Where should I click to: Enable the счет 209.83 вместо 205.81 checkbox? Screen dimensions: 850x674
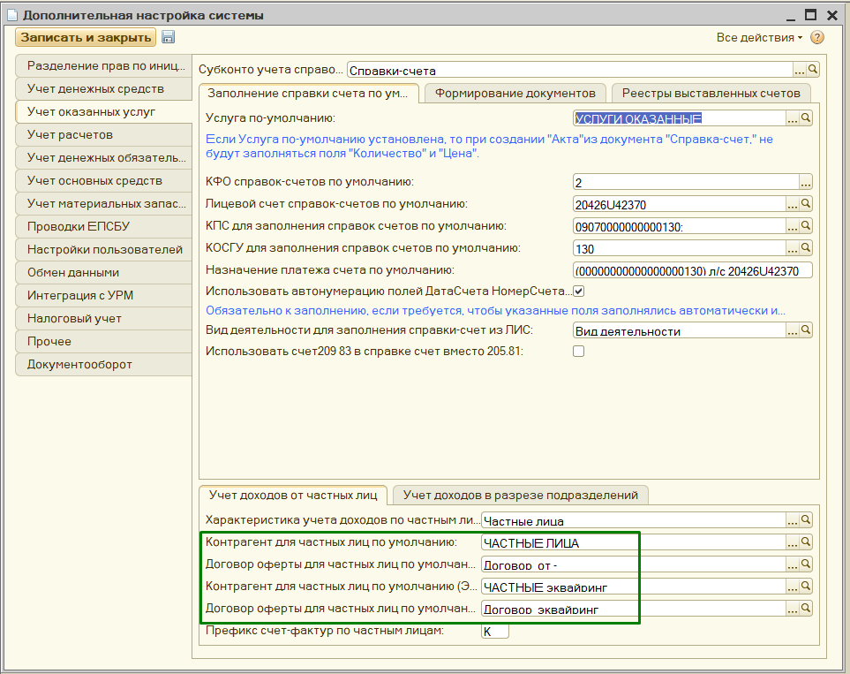pyautogui.click(x=579, y=352)
